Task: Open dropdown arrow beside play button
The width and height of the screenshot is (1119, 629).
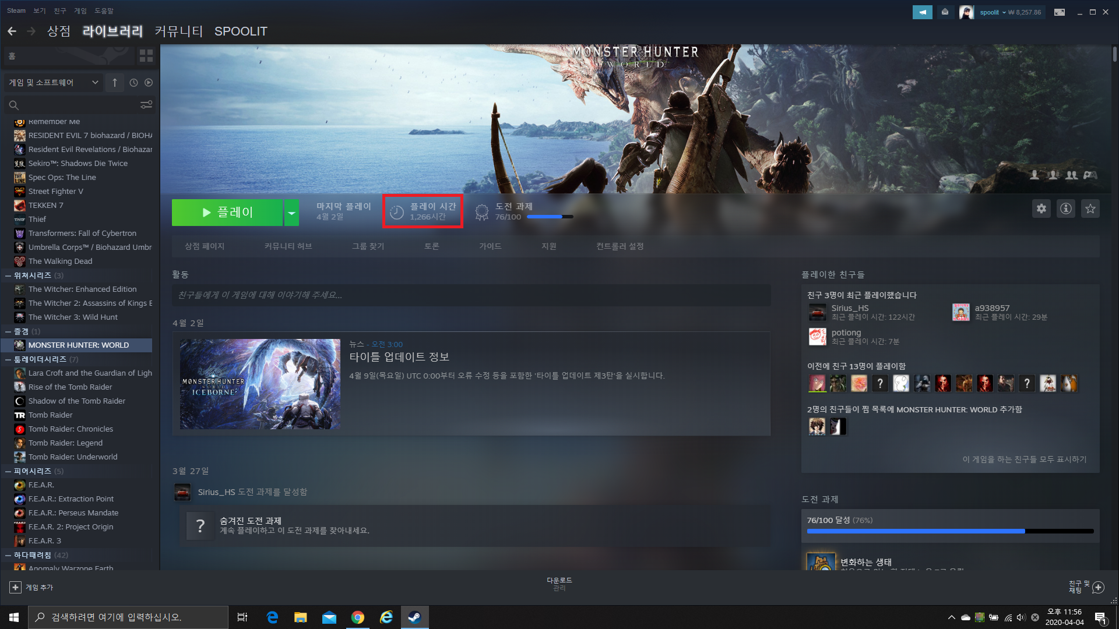Action: (291, 213)
